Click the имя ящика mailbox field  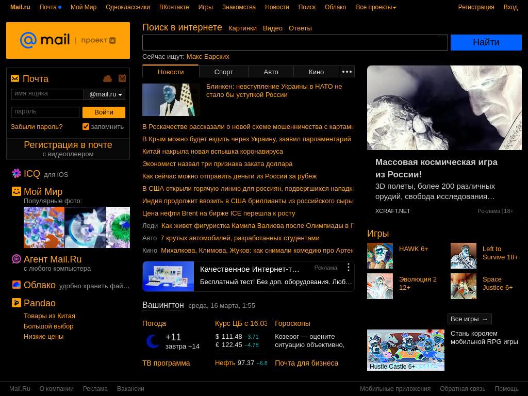click(x=47, y=94)
